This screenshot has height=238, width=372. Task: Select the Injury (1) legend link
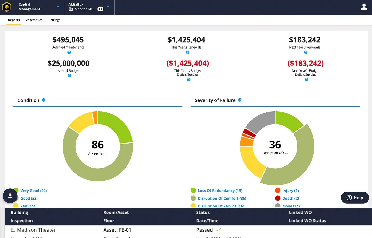pos(291,191)
